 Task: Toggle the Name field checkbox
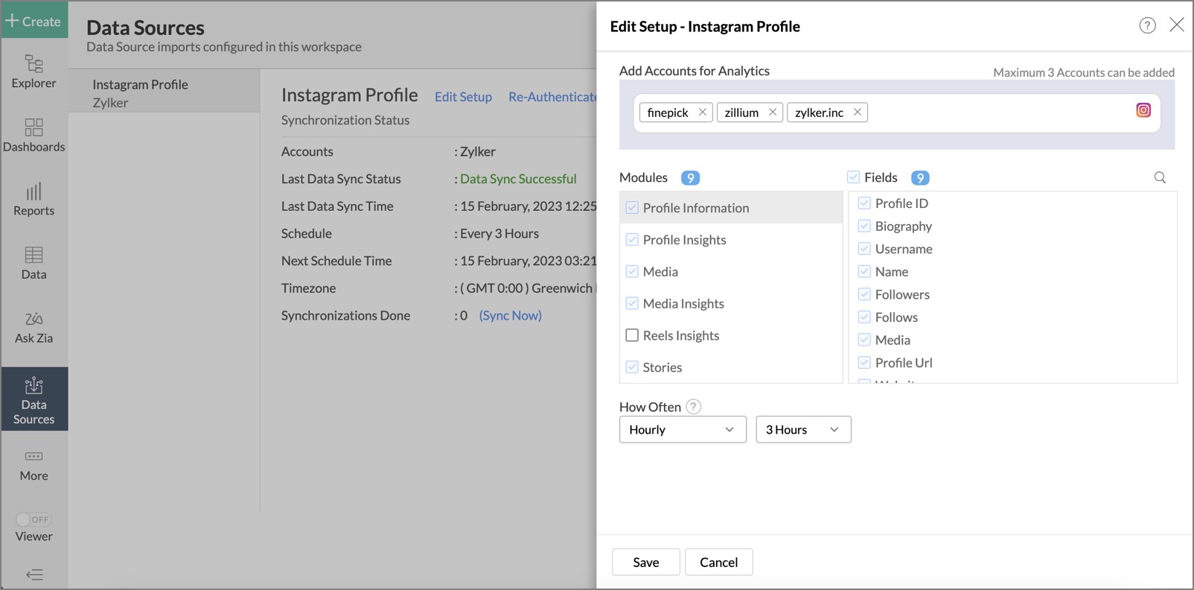(864, 271)
